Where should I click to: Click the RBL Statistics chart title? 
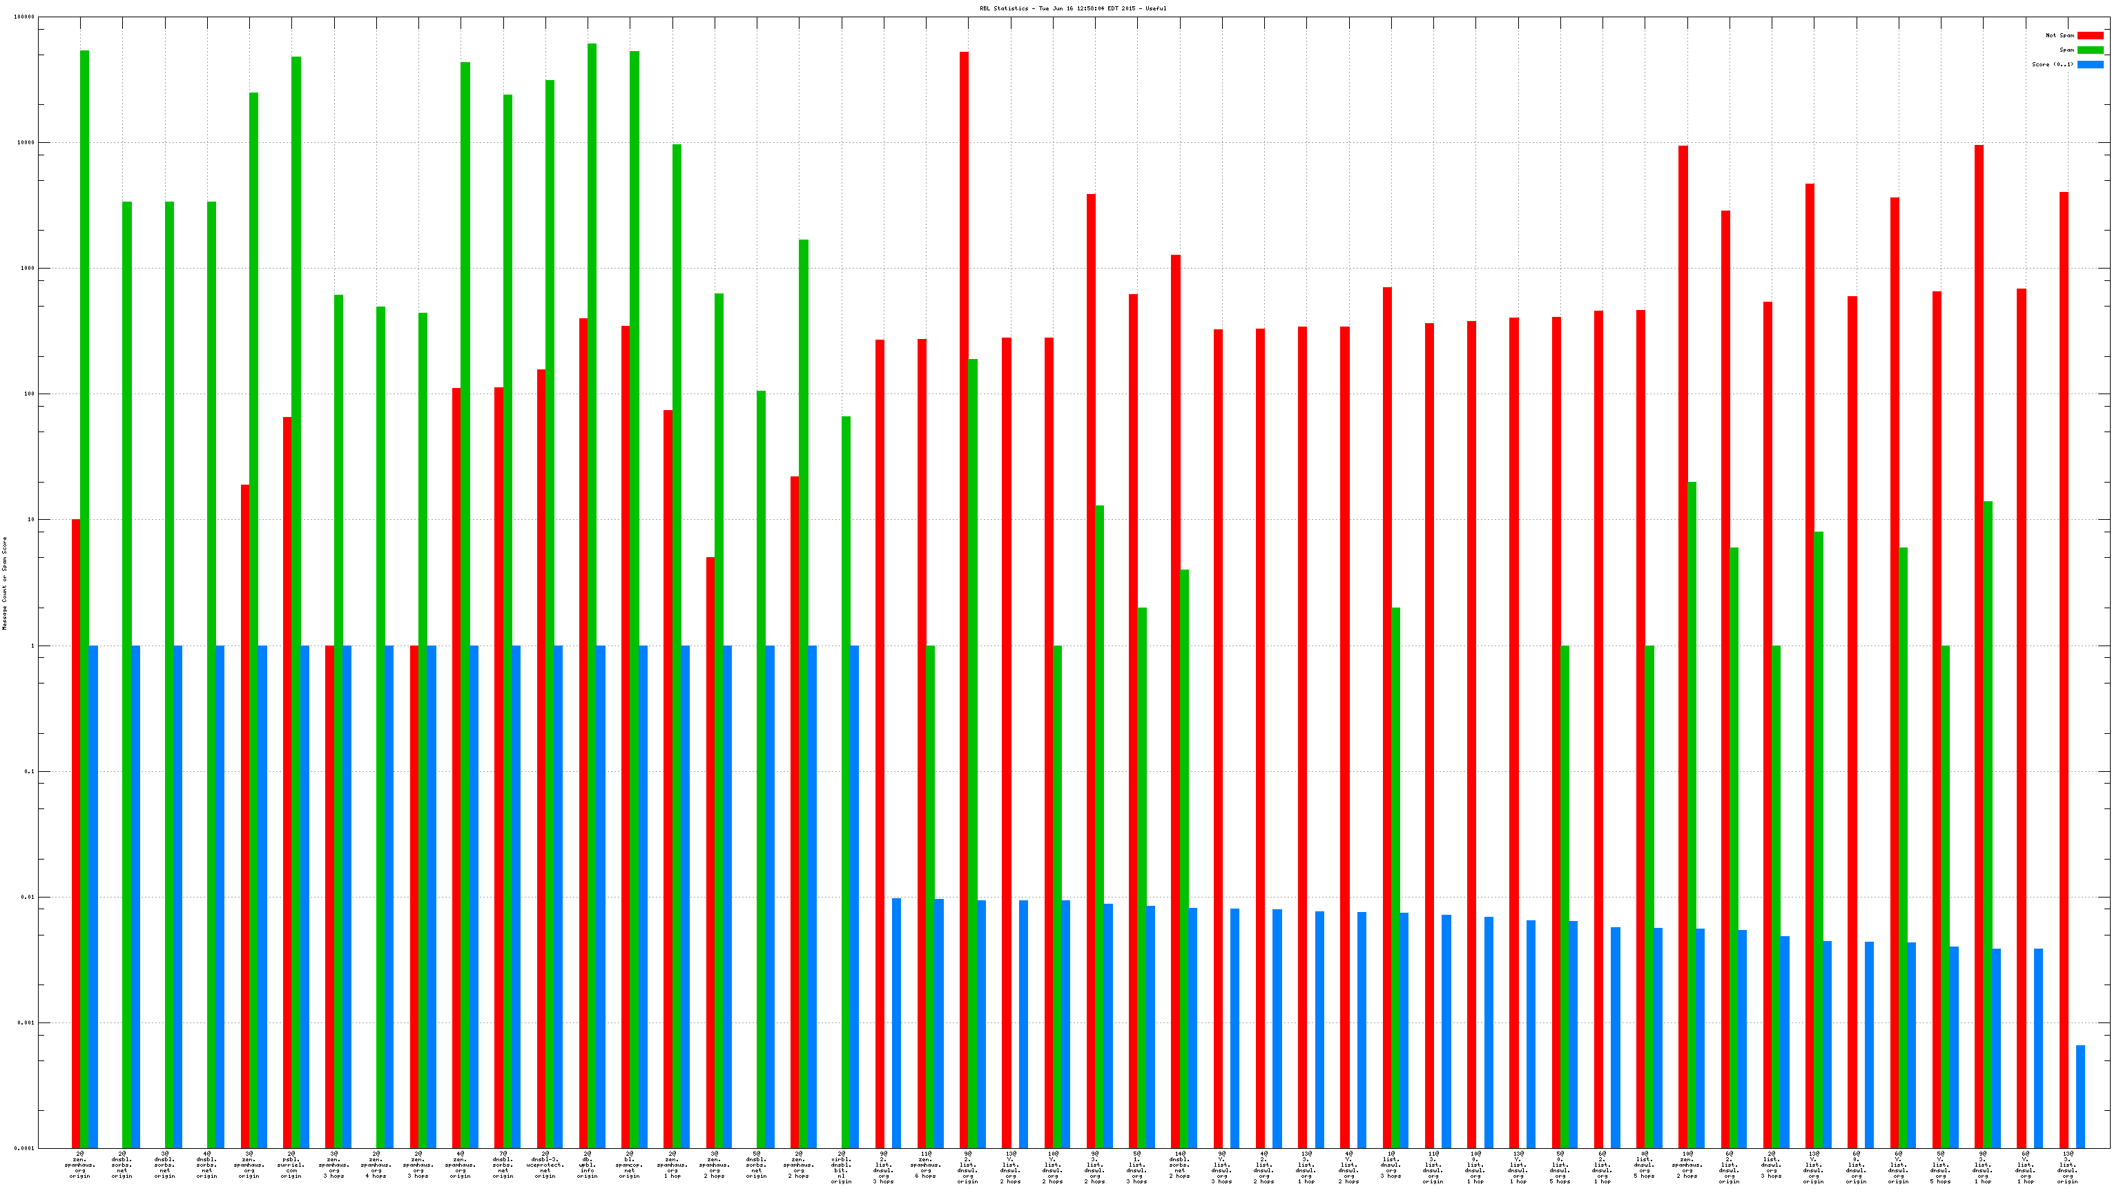(x=1072, y=8)
